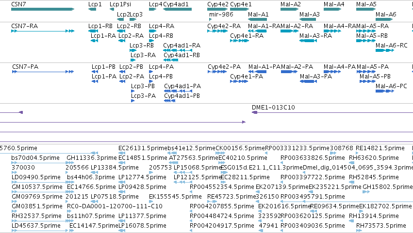
Task: Click the bs70d04.5prime EST label
Action: pos(35,158)
